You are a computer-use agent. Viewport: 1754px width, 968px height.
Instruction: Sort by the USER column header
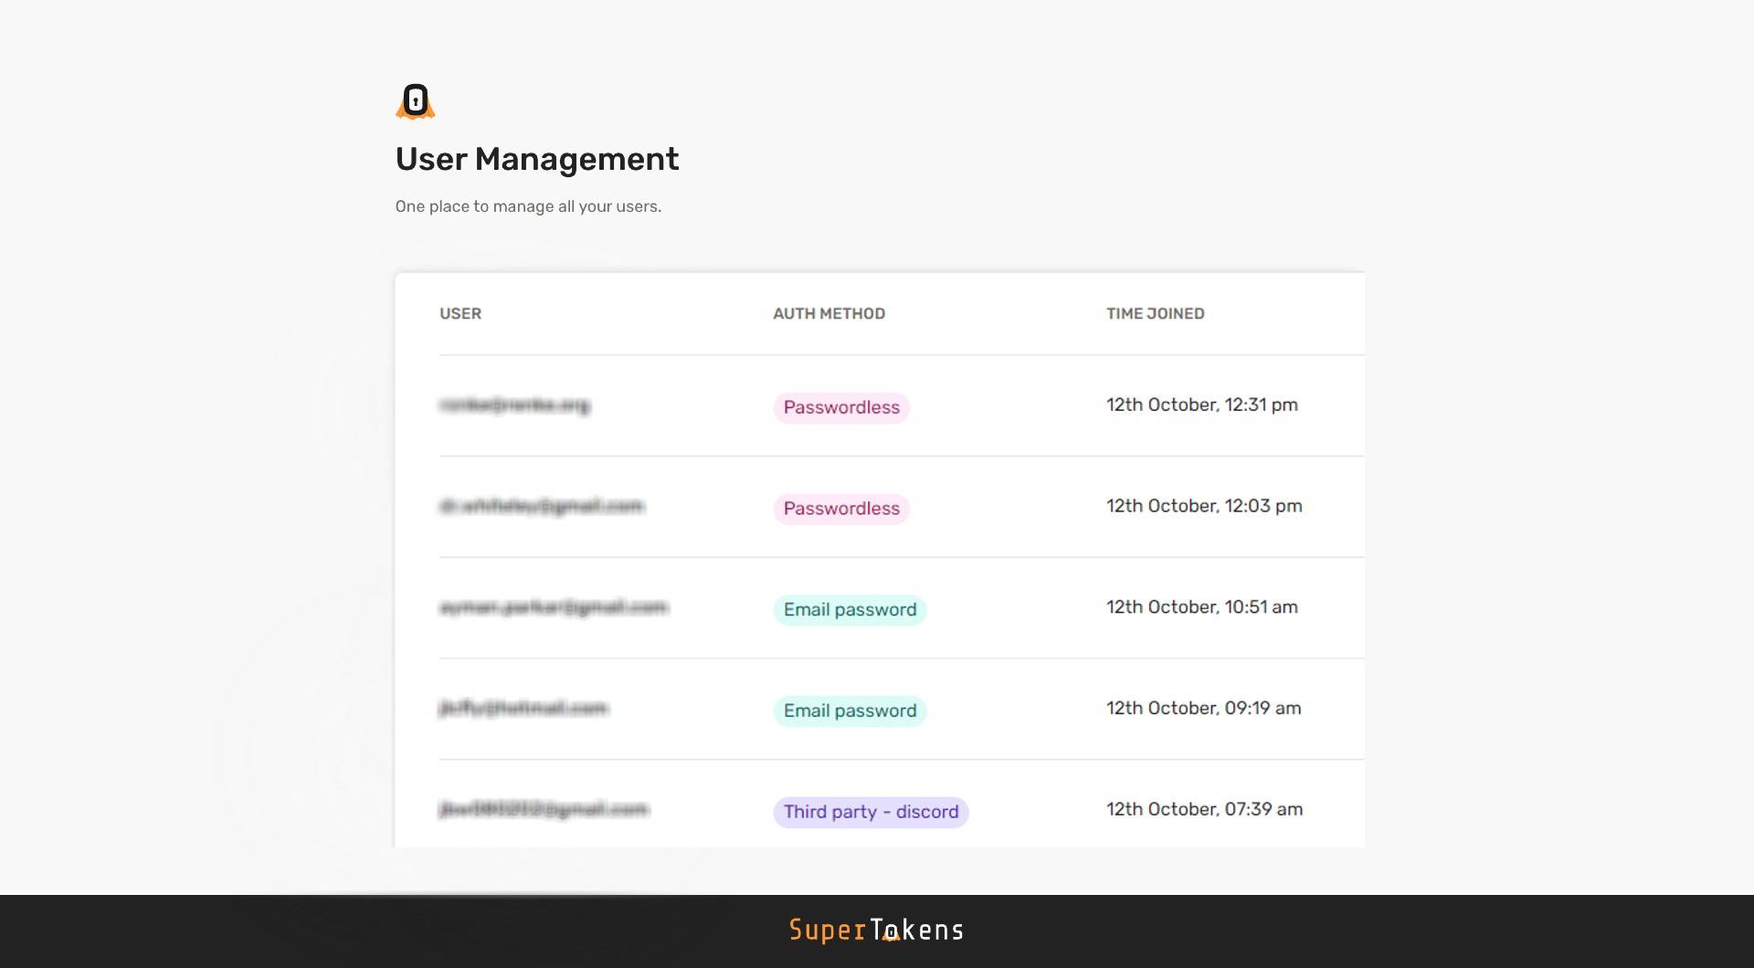point(460,313)
